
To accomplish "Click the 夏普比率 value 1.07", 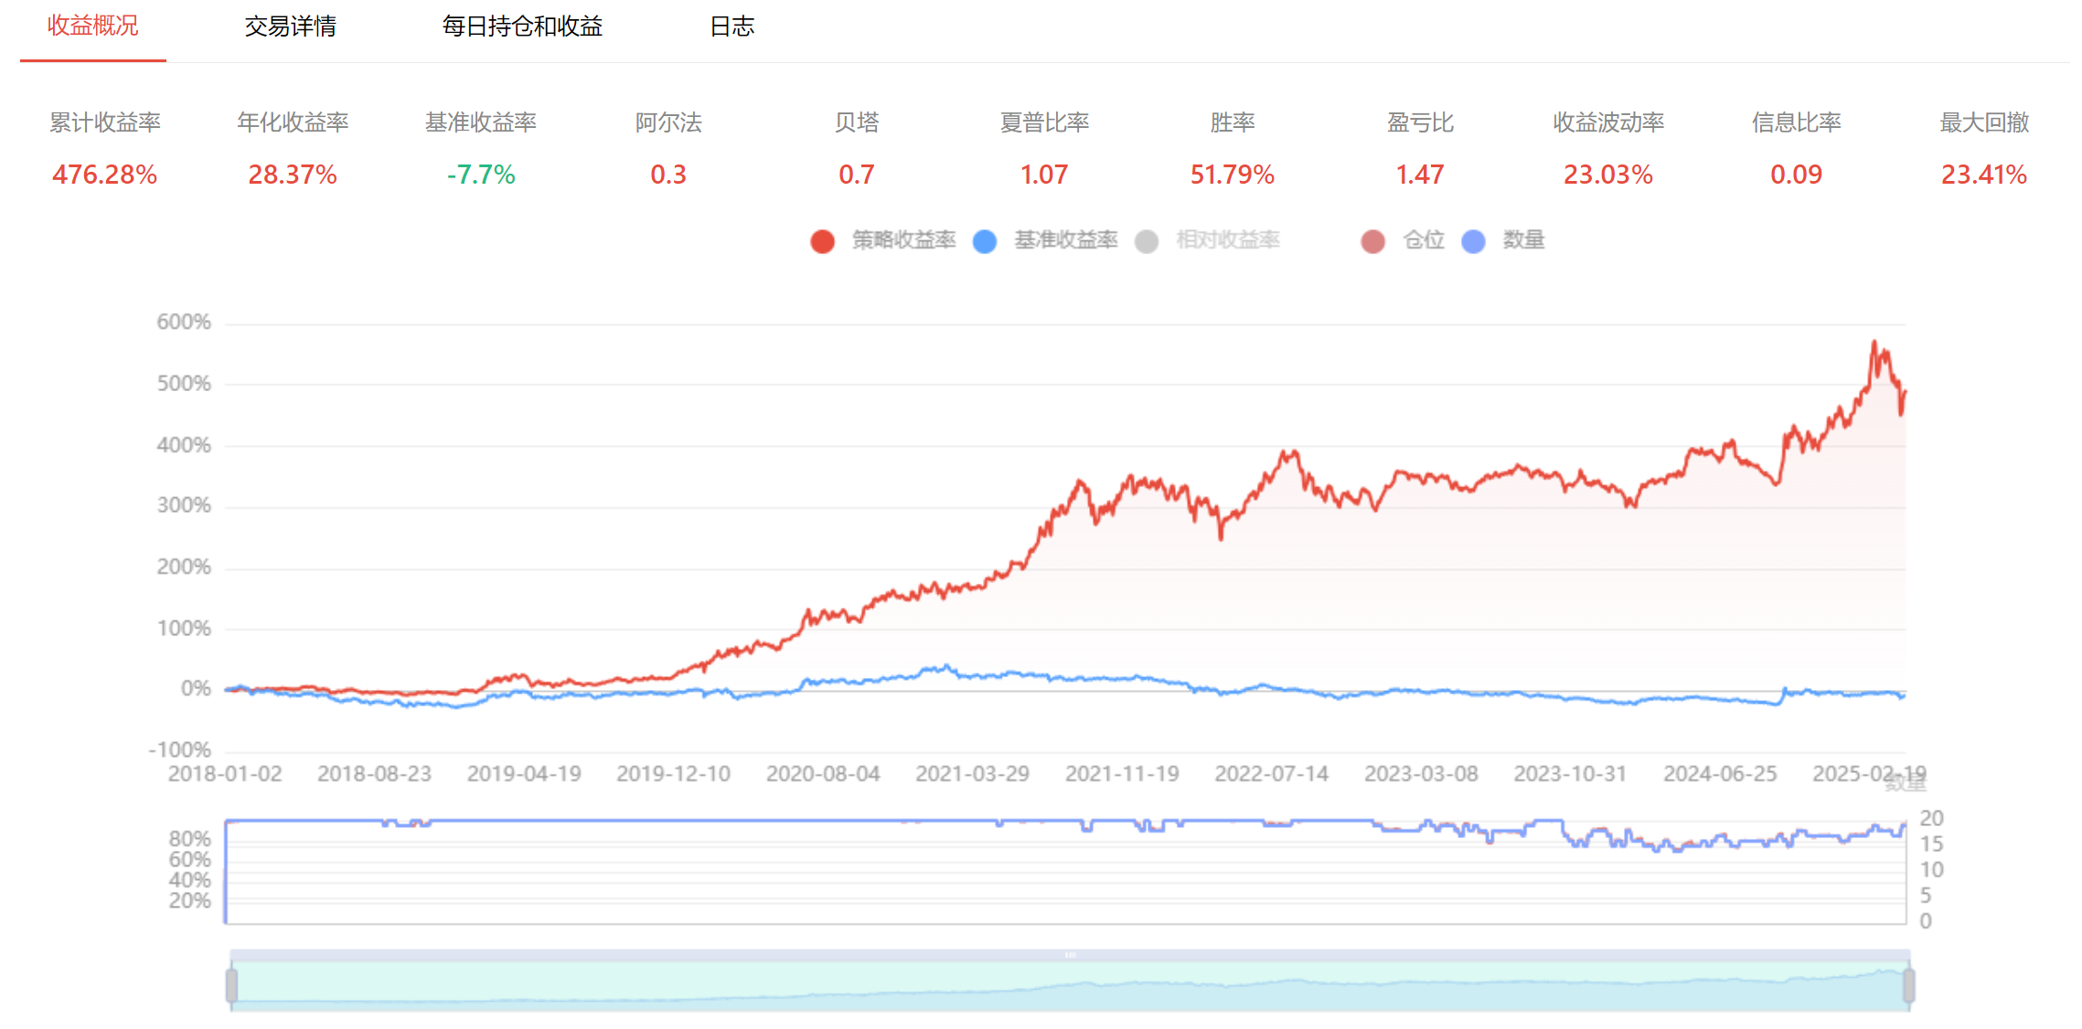I will (x=1043, y=175).
